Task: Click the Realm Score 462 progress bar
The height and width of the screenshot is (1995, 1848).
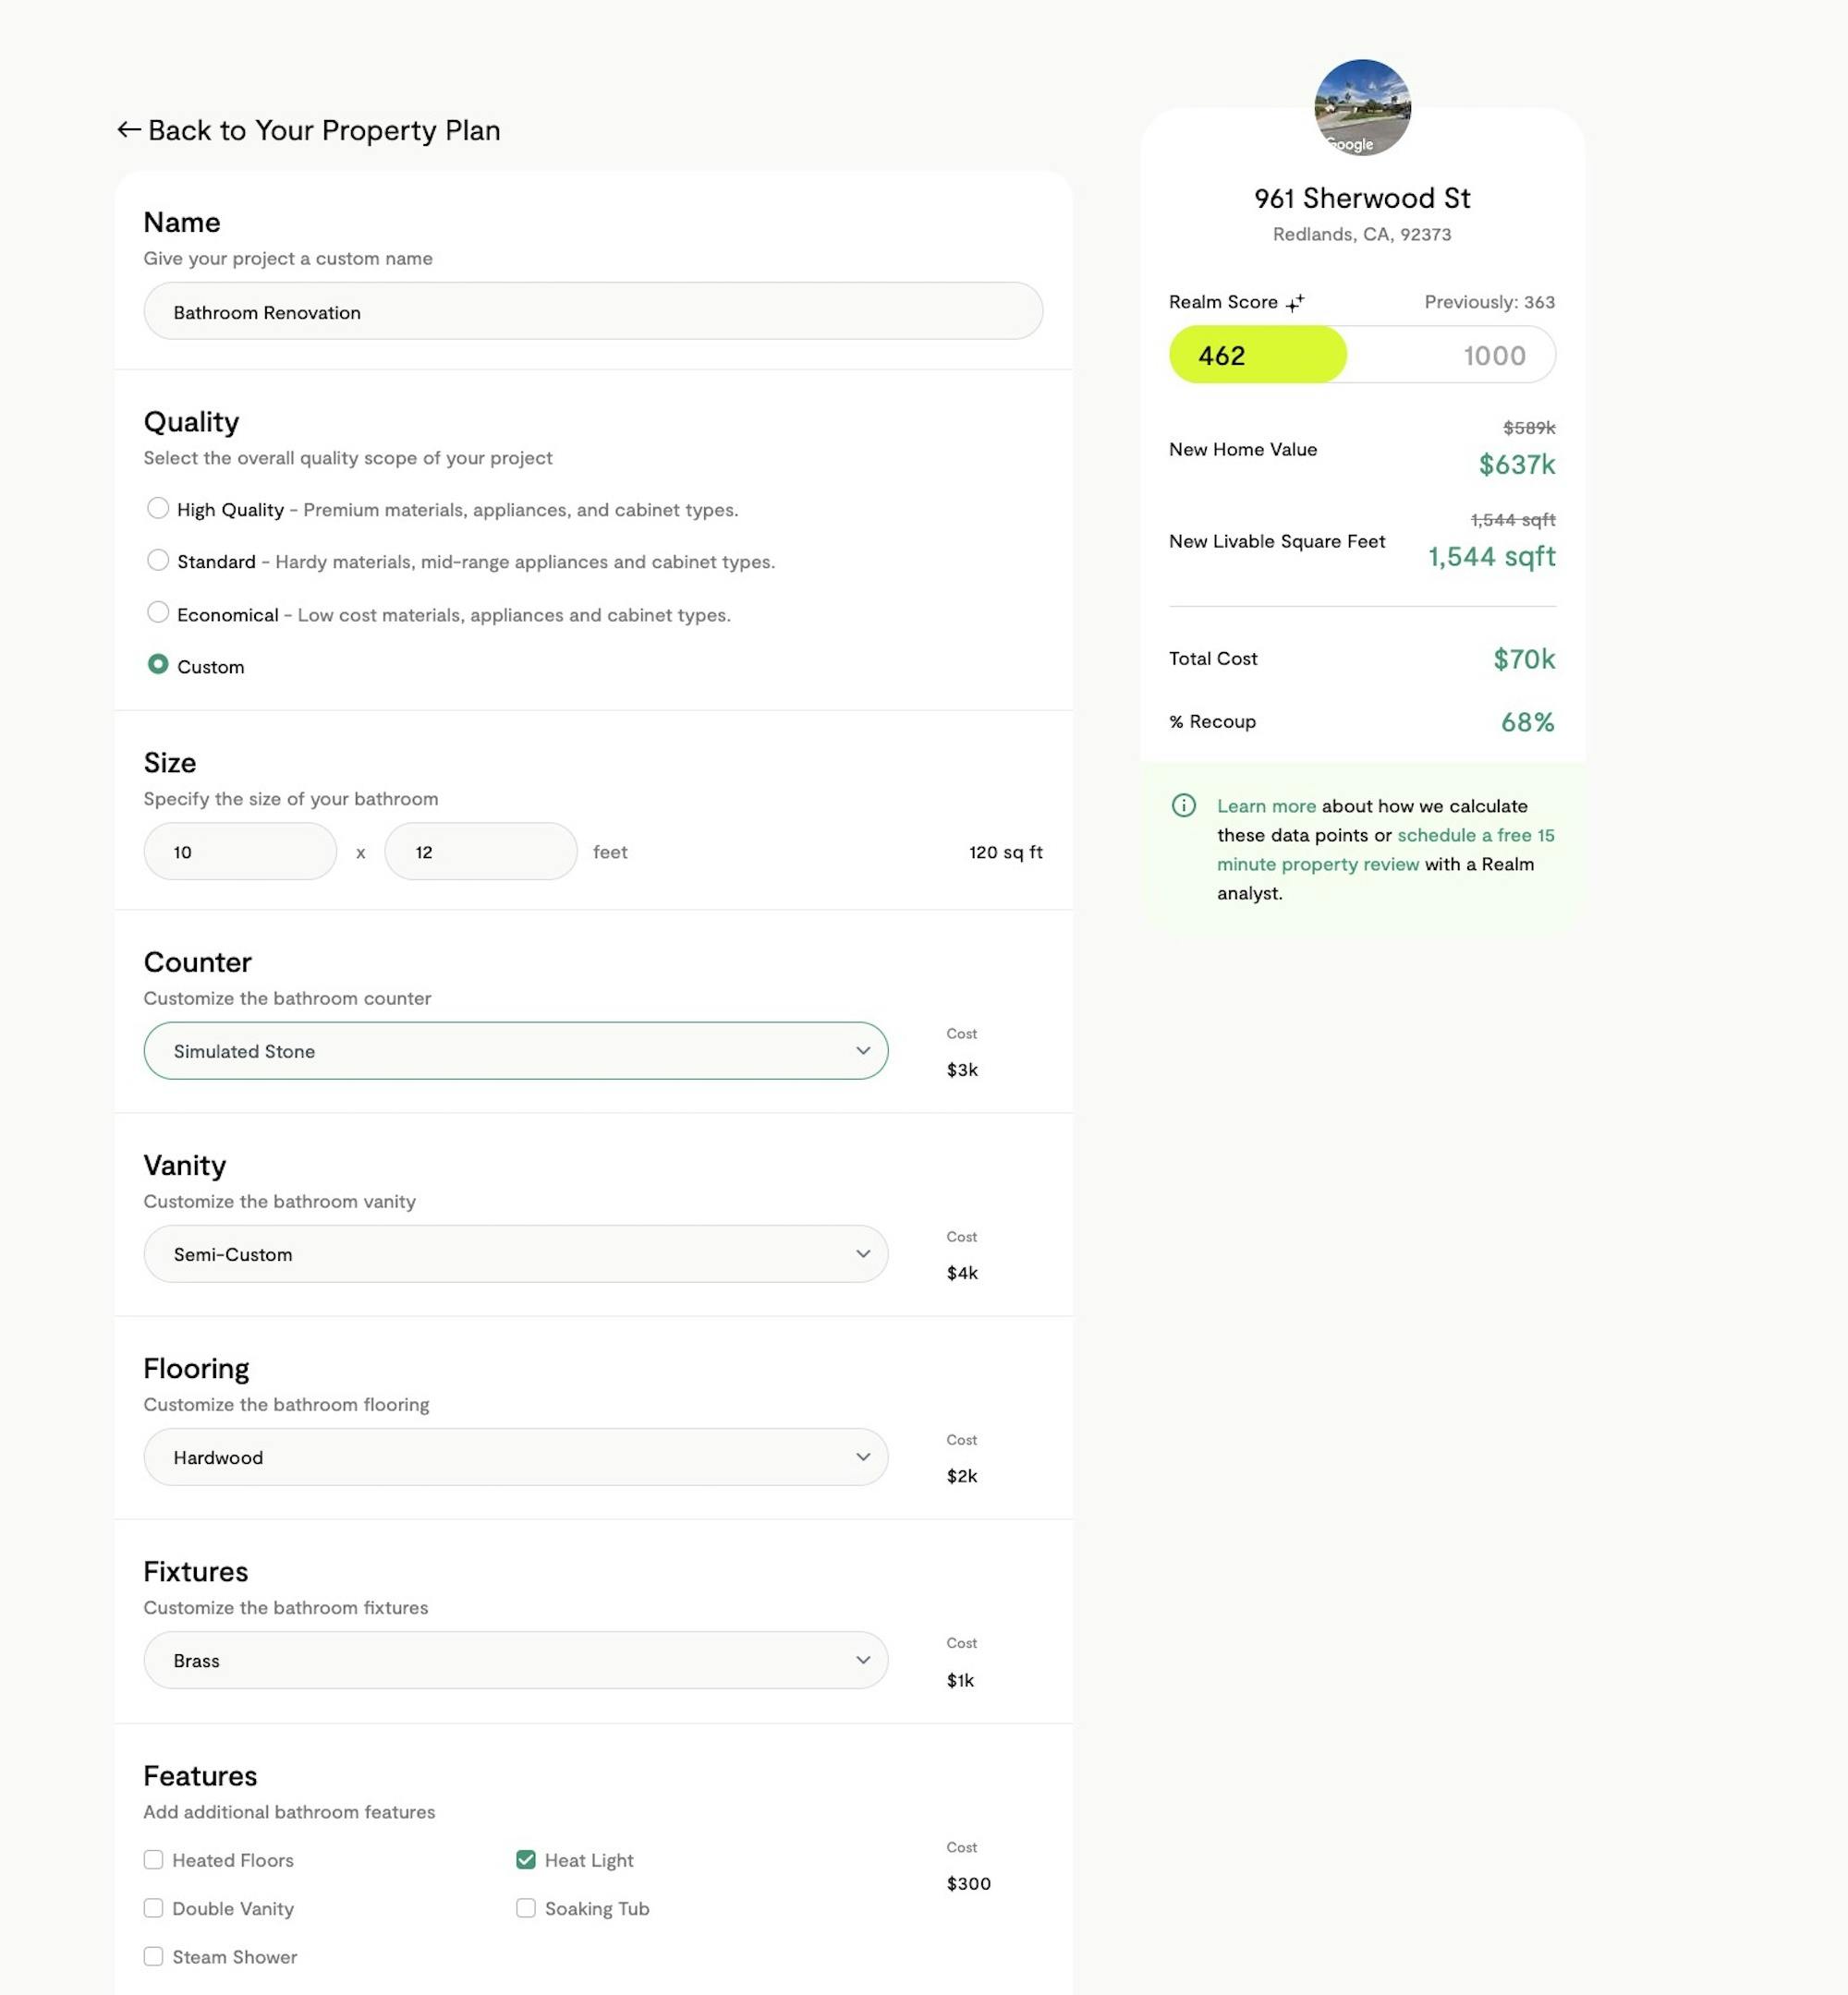Action: [1362, 355]
